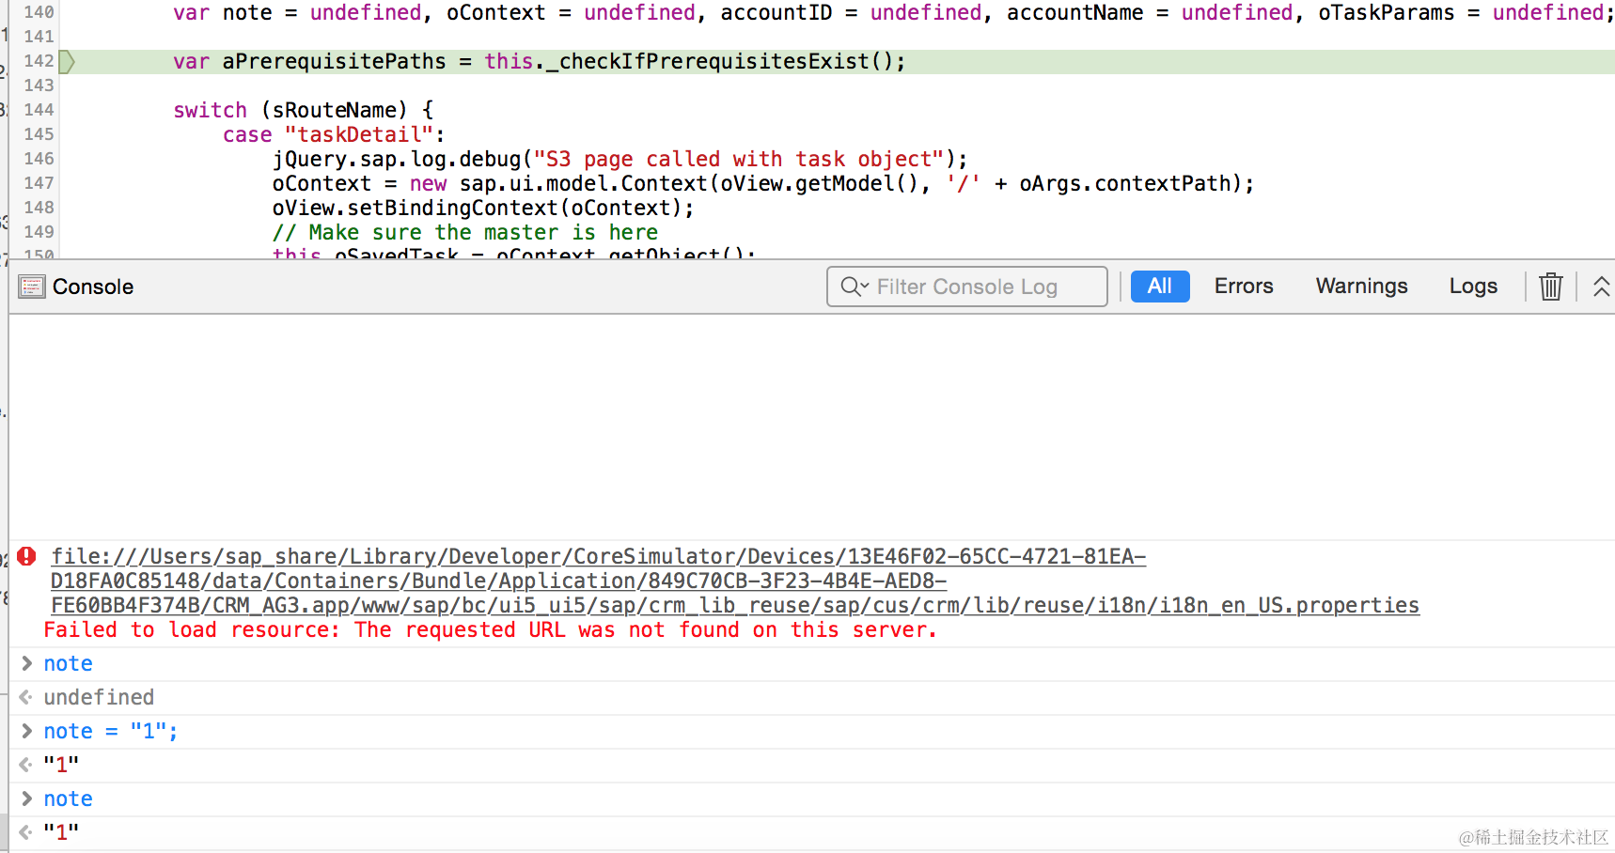This screenshot has height=853, width=1615.
Task: Click line number 144 in gutter
Action: pos(39,110)
